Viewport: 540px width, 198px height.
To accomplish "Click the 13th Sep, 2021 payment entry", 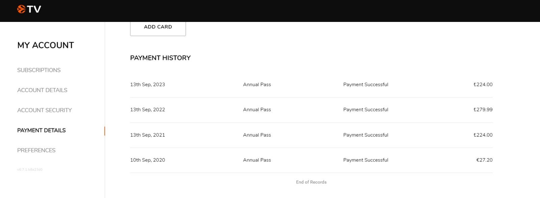I will [x=311, y=135].
